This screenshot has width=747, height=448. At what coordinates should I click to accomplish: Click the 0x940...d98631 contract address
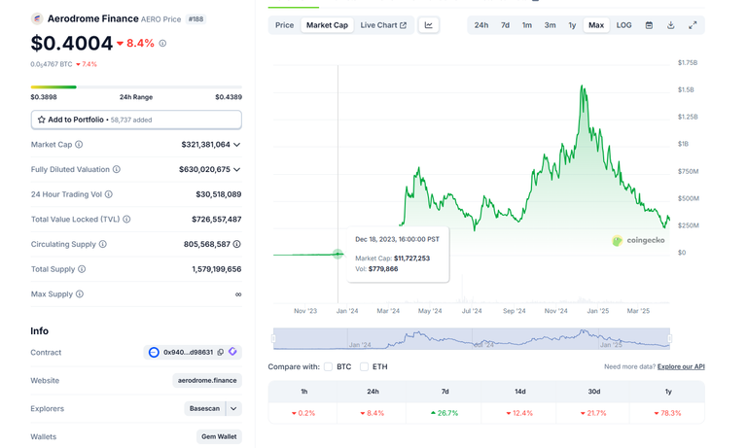[x=188, y=353]
